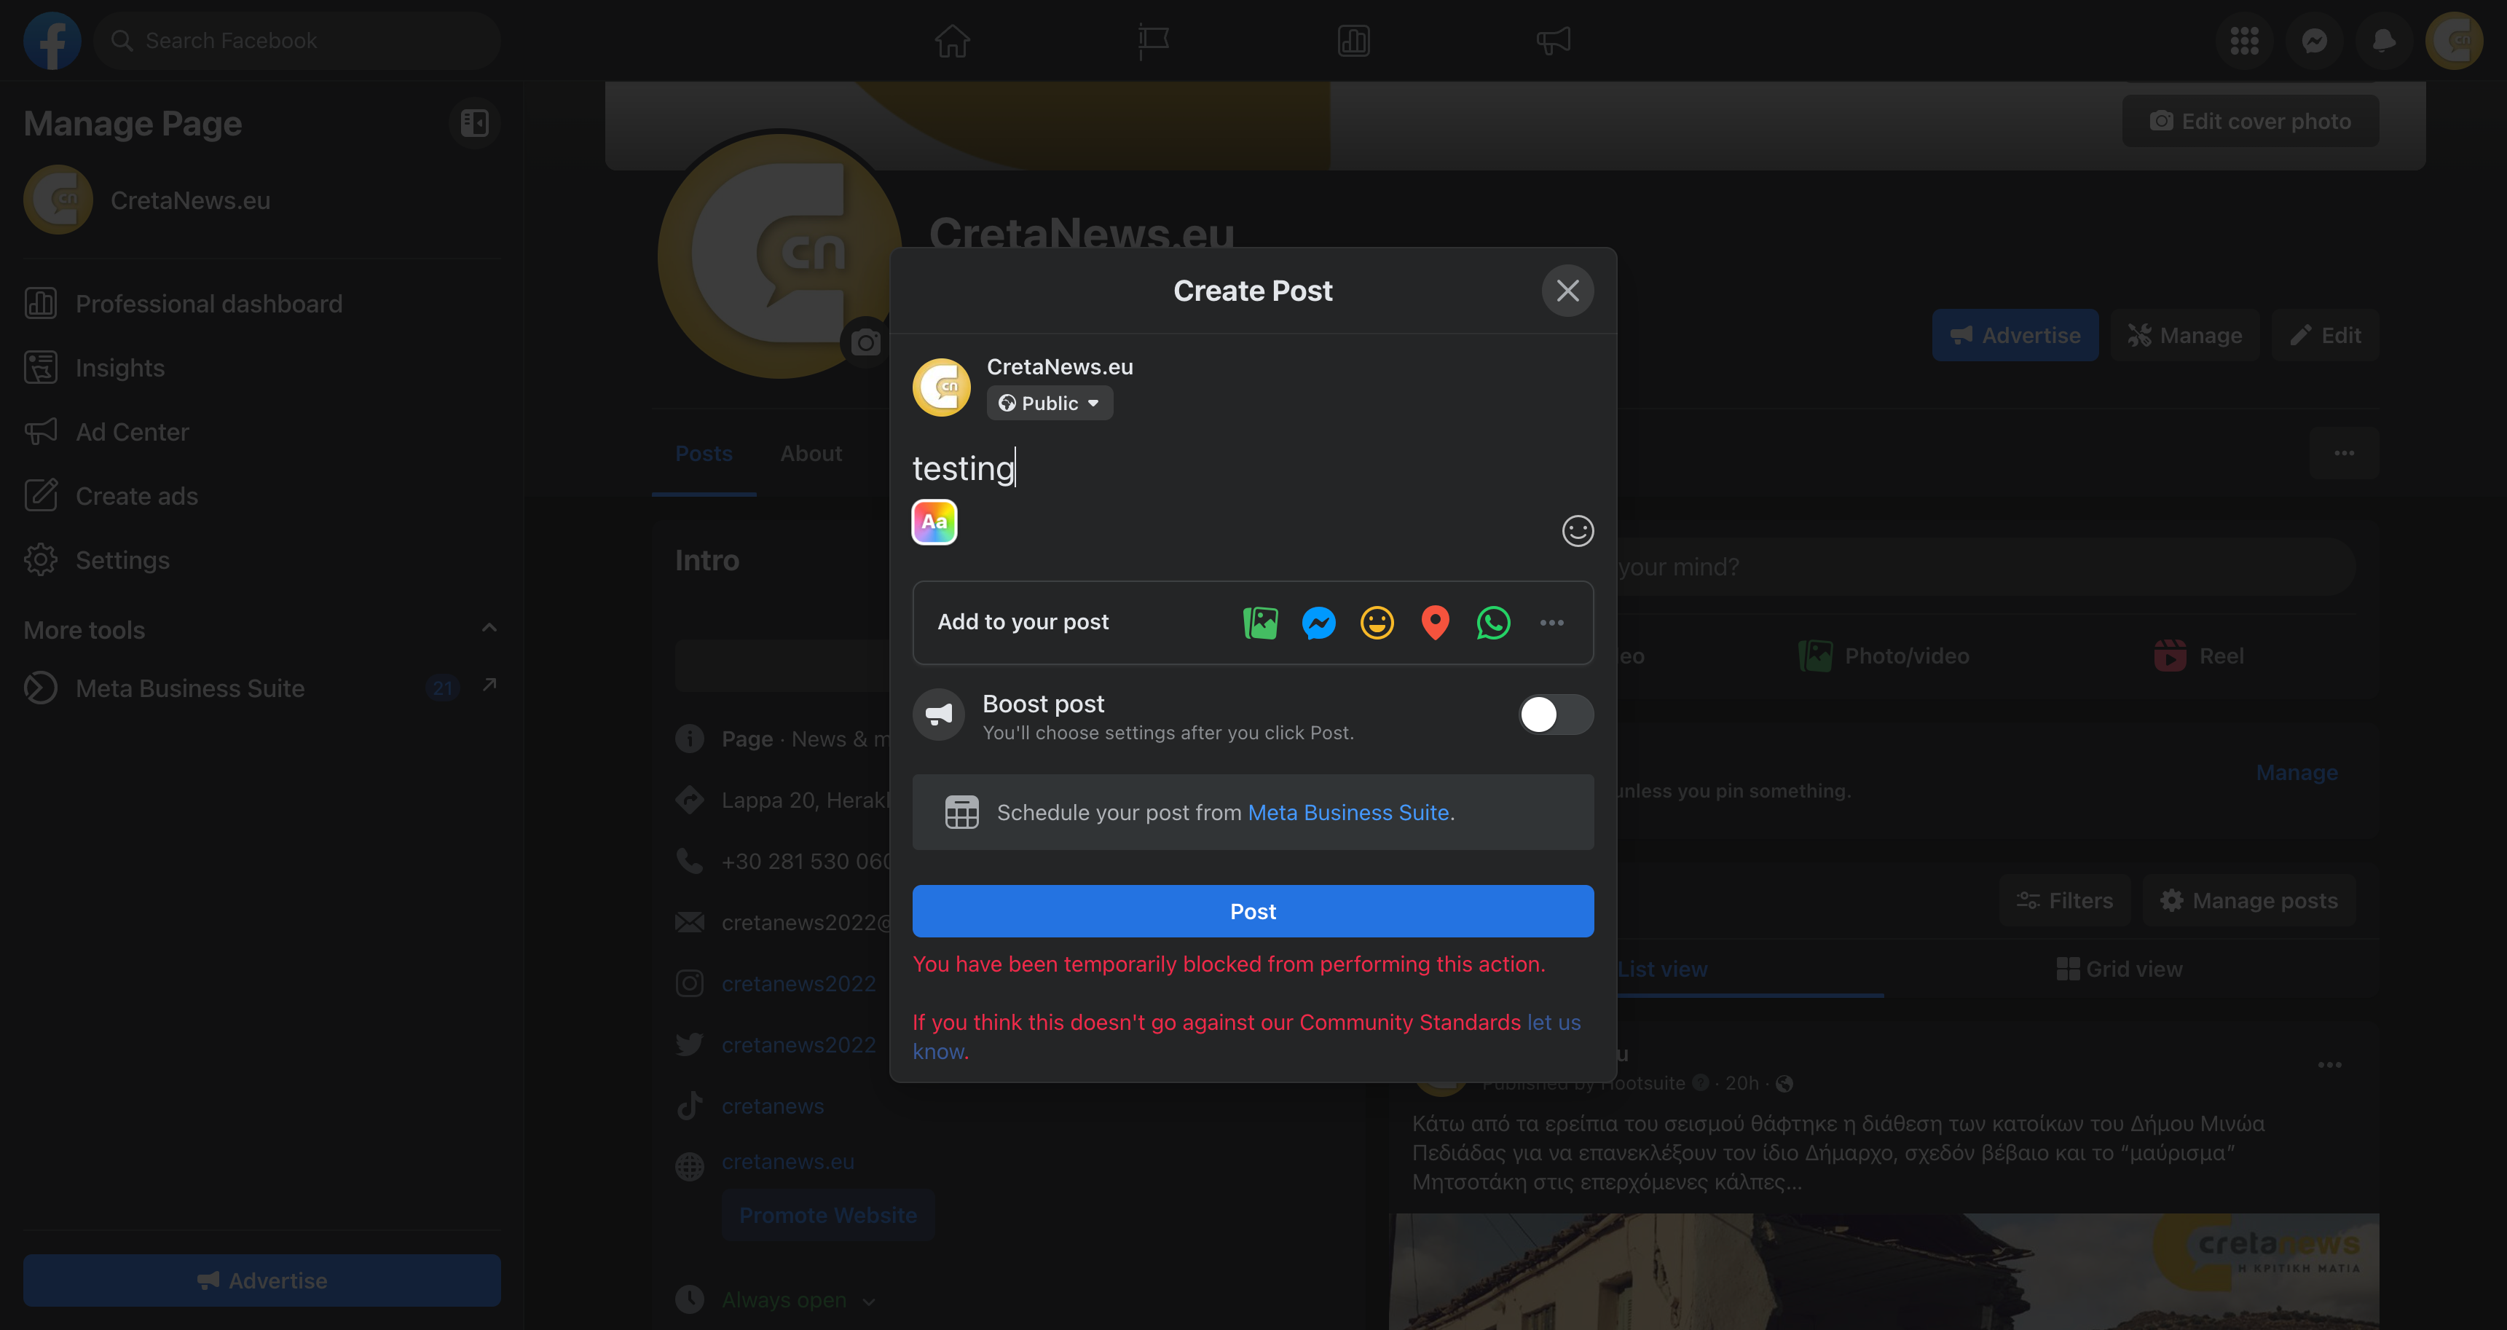2507x1330 pixels.
Task: Open Insights in sidebar
Action: click(261, 368)
